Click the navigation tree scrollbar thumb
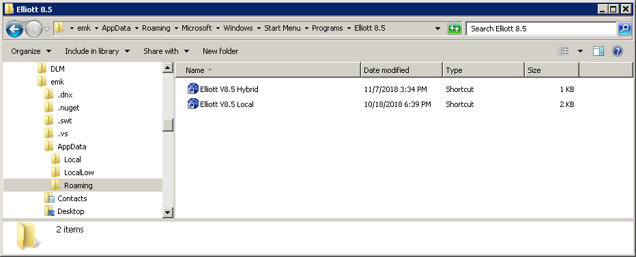This screenshot has height=257, width=636. 168,125
